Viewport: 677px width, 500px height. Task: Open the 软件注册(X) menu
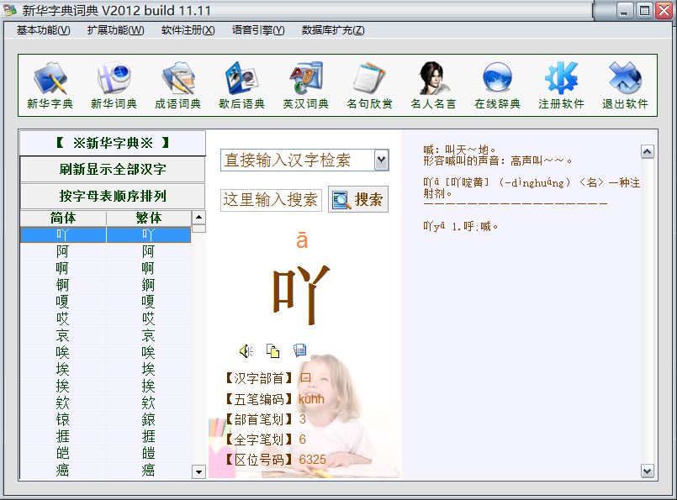click(188, 30)
